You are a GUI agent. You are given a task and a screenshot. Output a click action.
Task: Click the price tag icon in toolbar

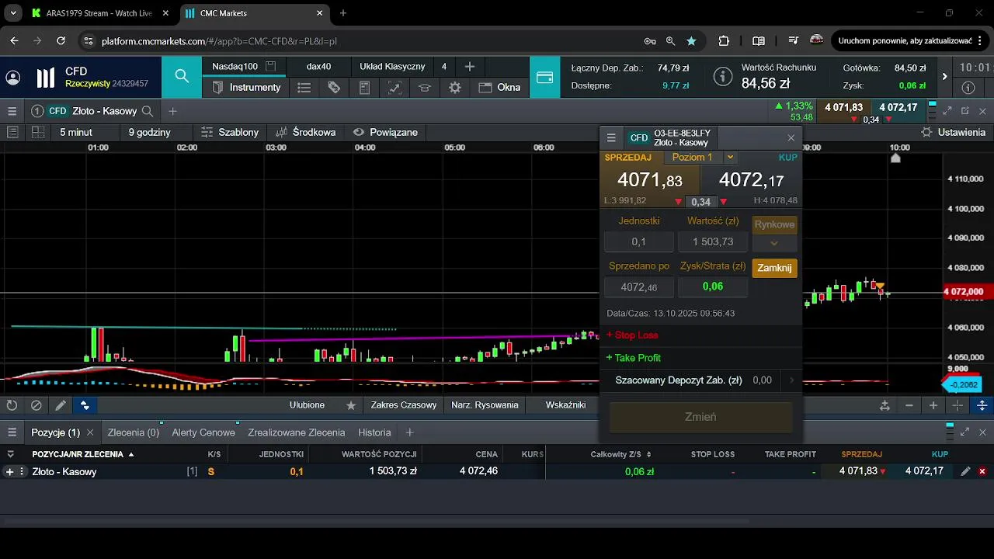(x=334, y=88)
